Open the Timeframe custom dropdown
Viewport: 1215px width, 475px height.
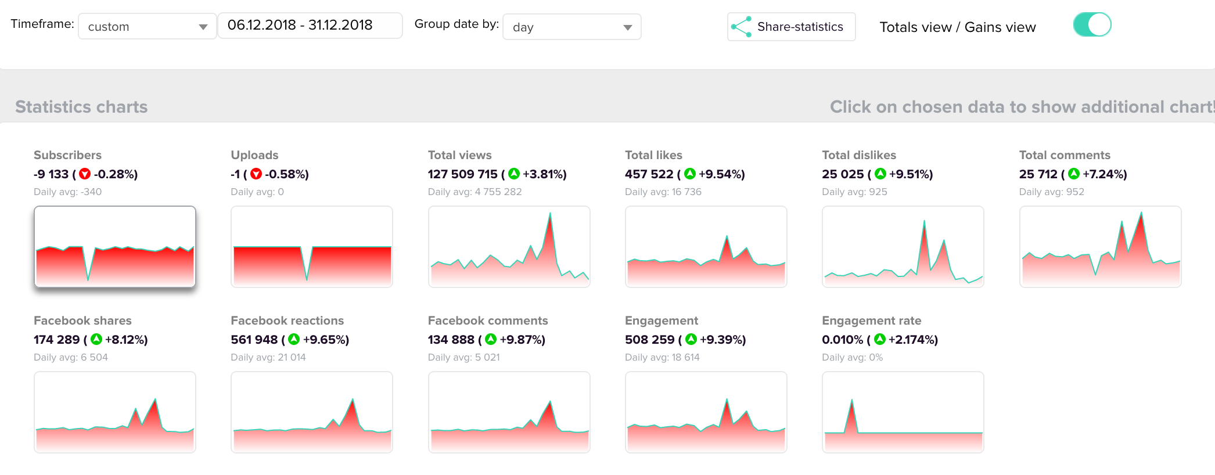point(148,27)
